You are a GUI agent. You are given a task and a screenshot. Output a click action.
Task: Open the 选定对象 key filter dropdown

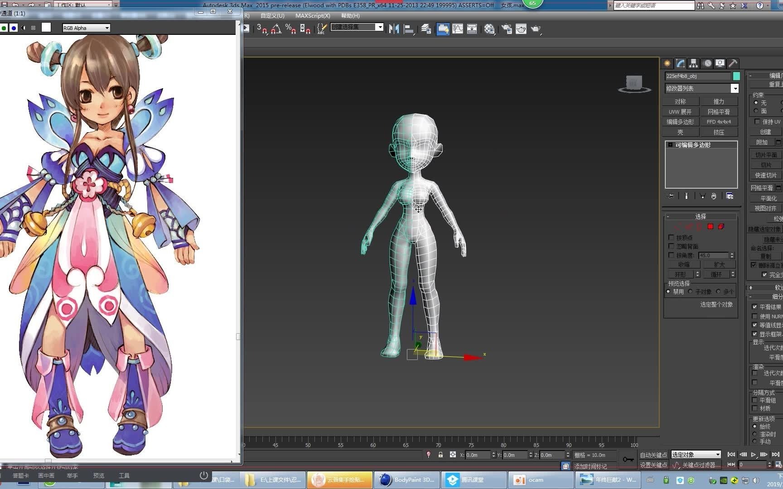(696, 455)
